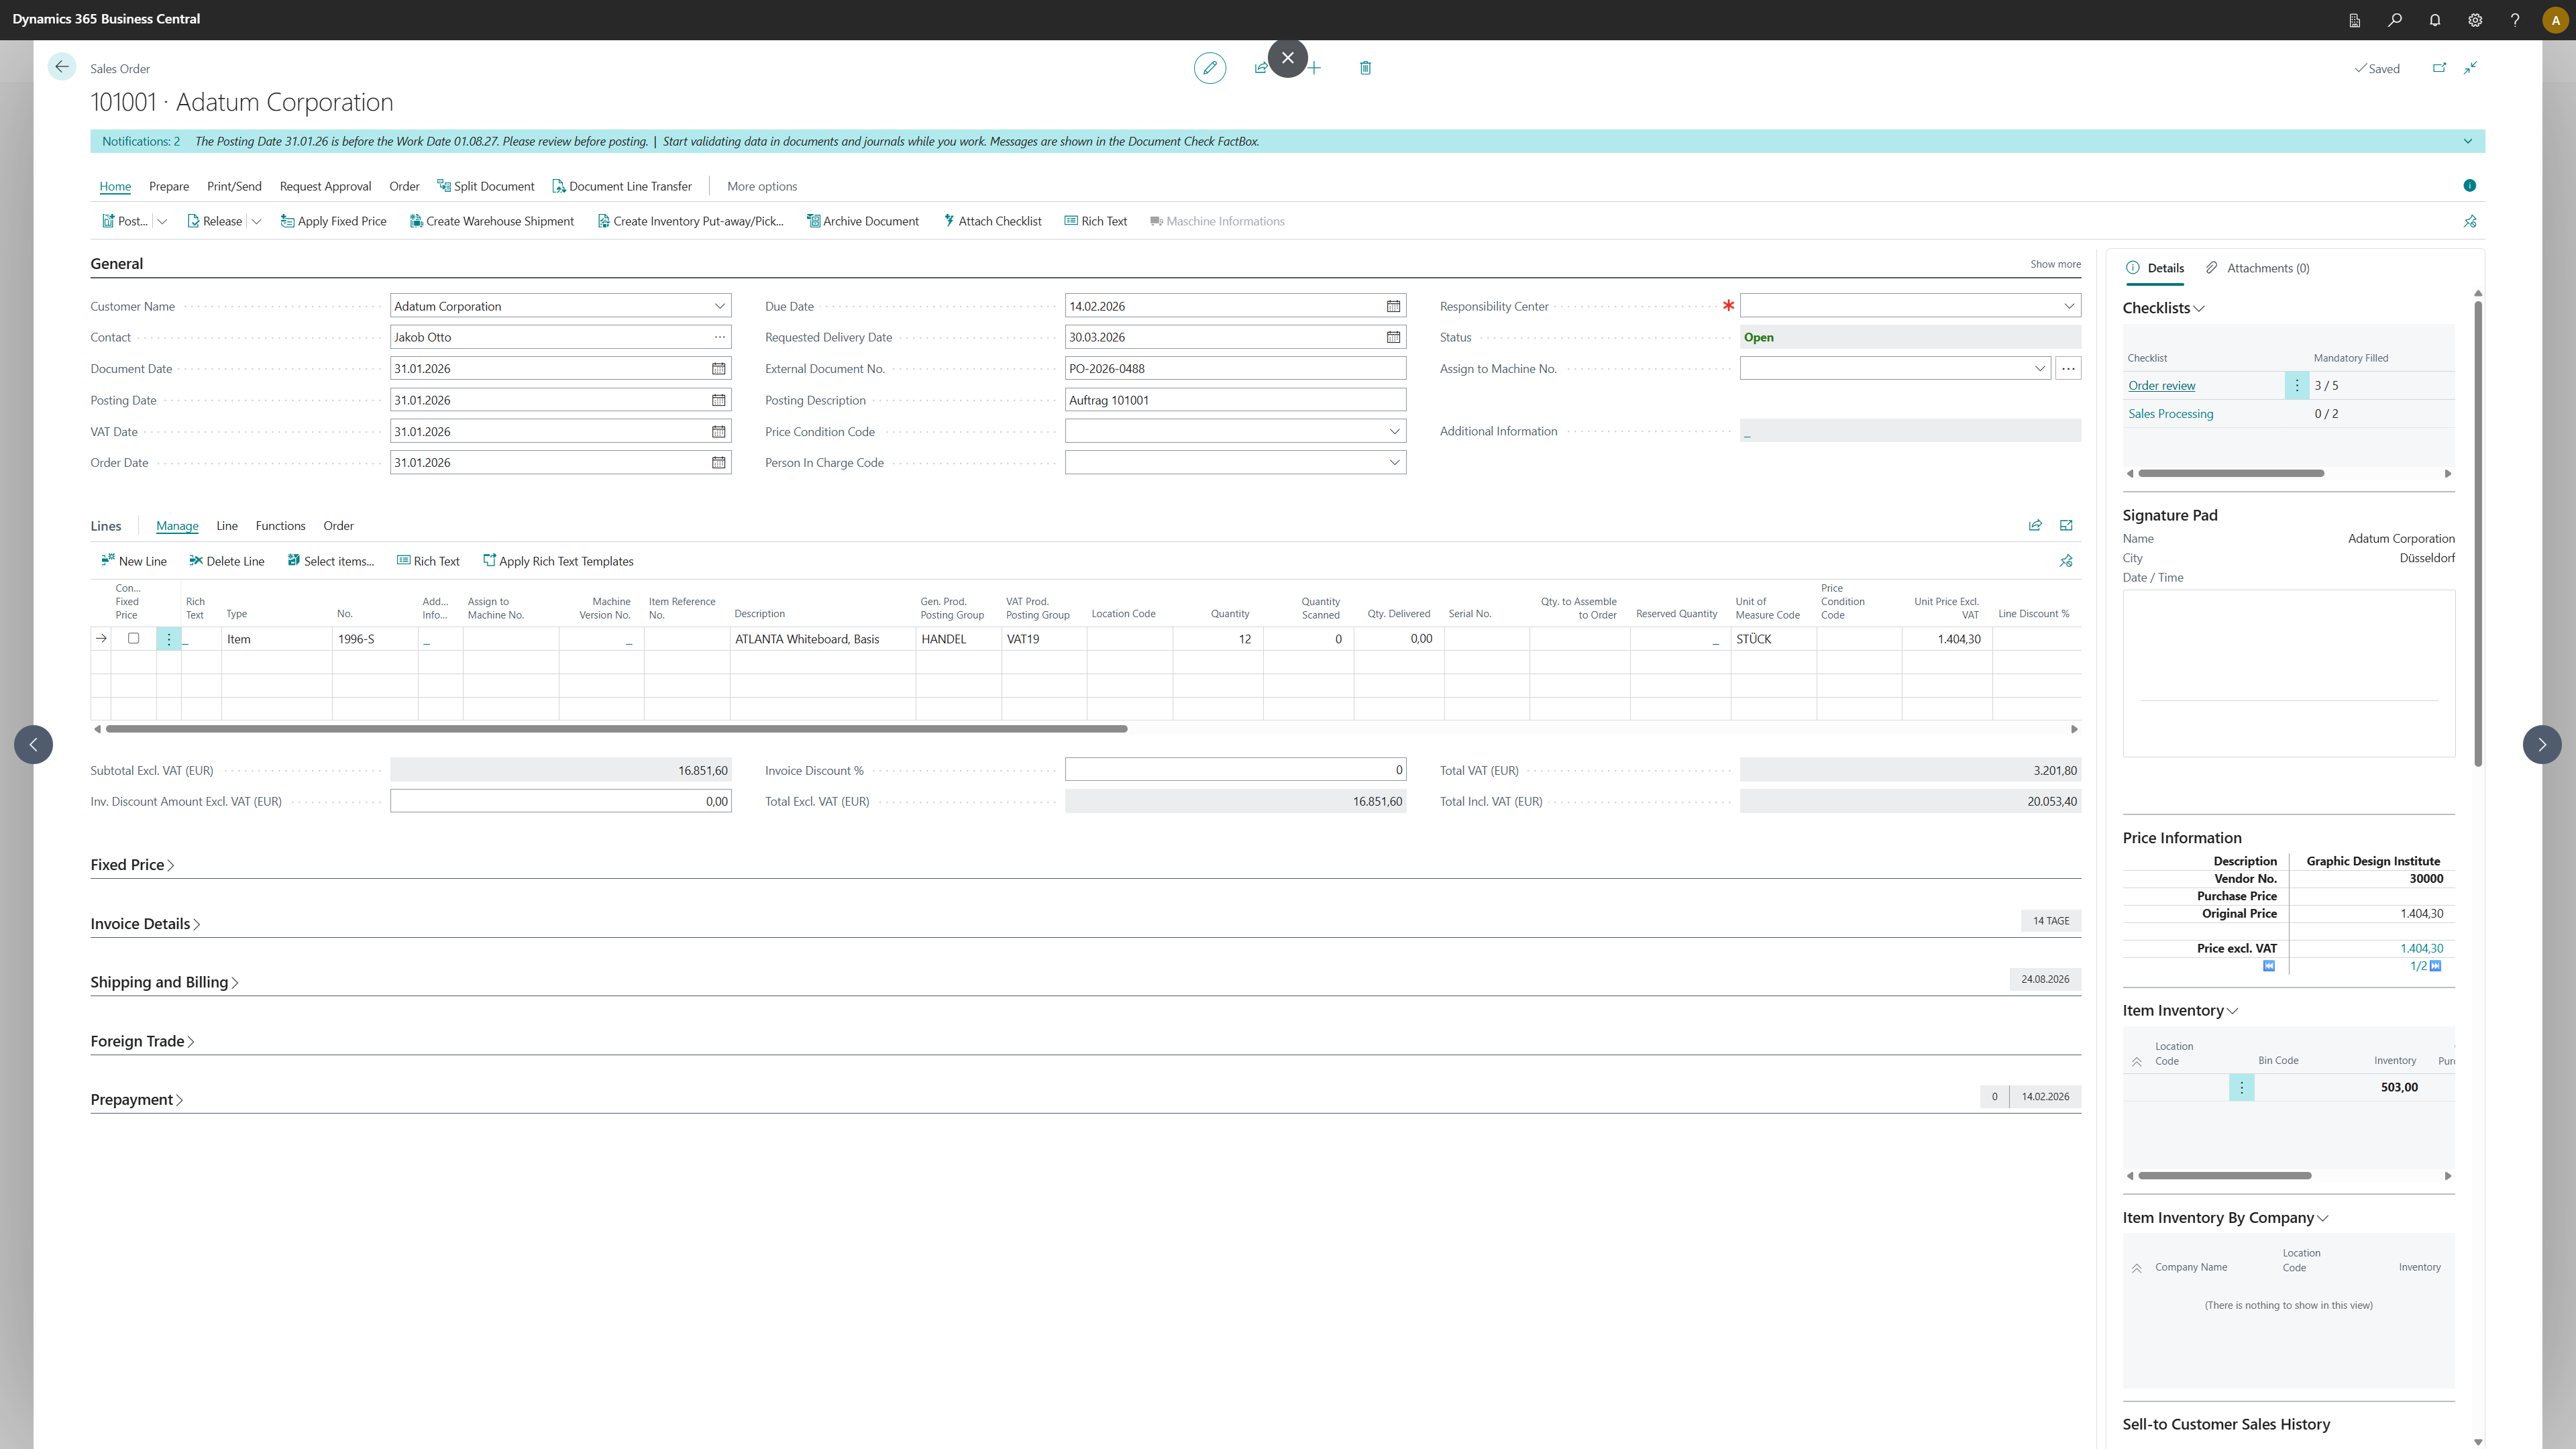Click the External Document No. field

click(x=1235, y=369)
